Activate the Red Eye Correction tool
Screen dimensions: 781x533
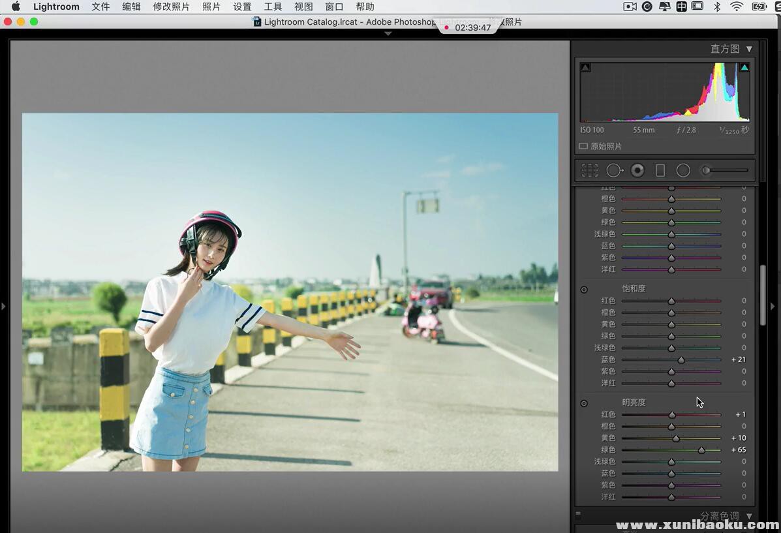pyautogui.click(x=637, y=170)
